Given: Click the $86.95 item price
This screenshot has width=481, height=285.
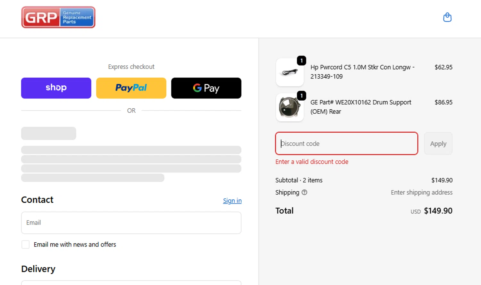Looking at the screenshot, I should 443,102.
